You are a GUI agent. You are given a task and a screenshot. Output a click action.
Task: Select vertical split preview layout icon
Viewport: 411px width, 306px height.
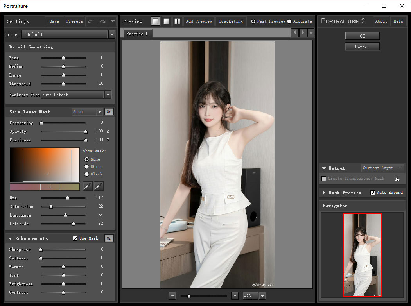tap(177, 21)
